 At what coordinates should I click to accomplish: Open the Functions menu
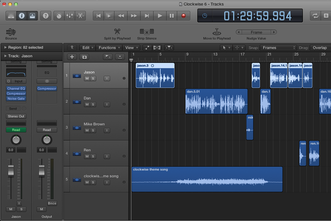click(x=109, y=48)
